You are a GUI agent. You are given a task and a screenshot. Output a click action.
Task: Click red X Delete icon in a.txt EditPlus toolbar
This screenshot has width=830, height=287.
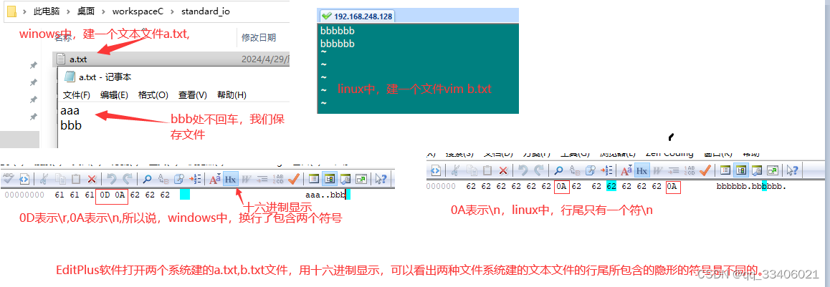click(92, 179)
